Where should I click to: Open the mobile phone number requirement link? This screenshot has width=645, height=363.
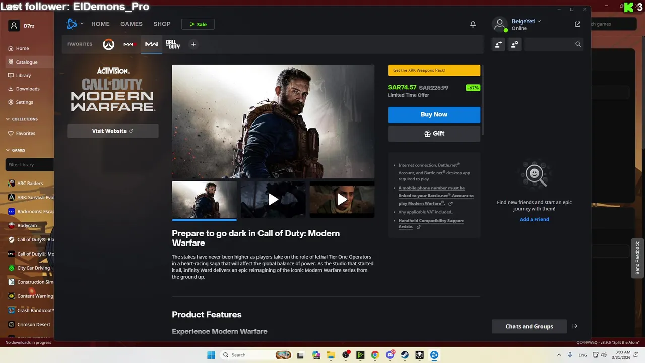(436, 196)
